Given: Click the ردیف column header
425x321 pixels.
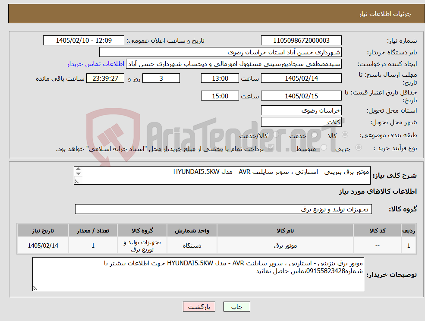Looking at the screenshot, I should tap(409, 230).
